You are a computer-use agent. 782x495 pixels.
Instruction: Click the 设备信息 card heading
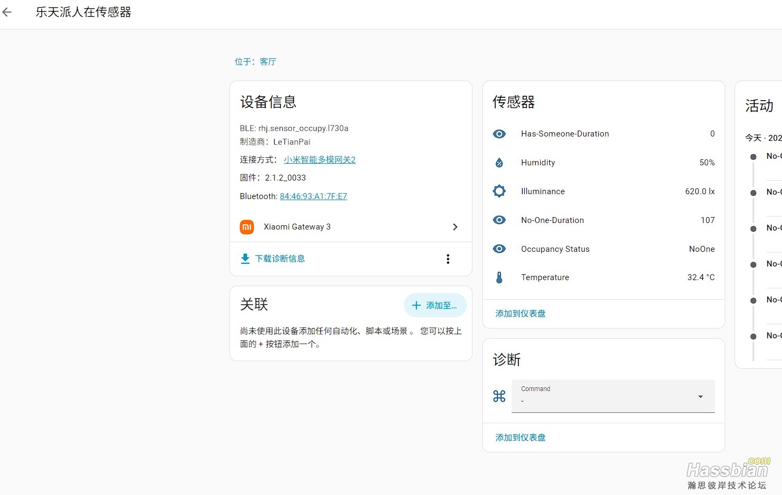pos(268,102)
